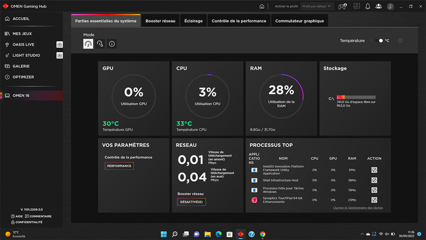426x240 pixels.
Task: Block the Intel Innovation Platform Framework process
Action: pyautogui.click(x=374, y=170)
